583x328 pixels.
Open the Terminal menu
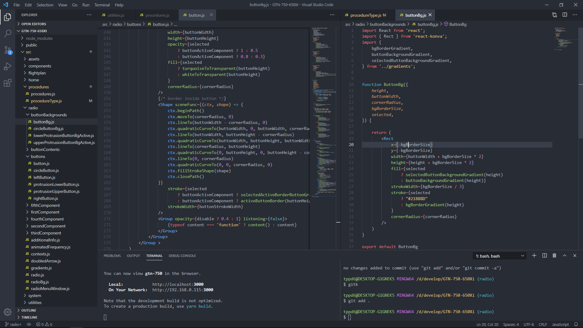pos(102,5)
